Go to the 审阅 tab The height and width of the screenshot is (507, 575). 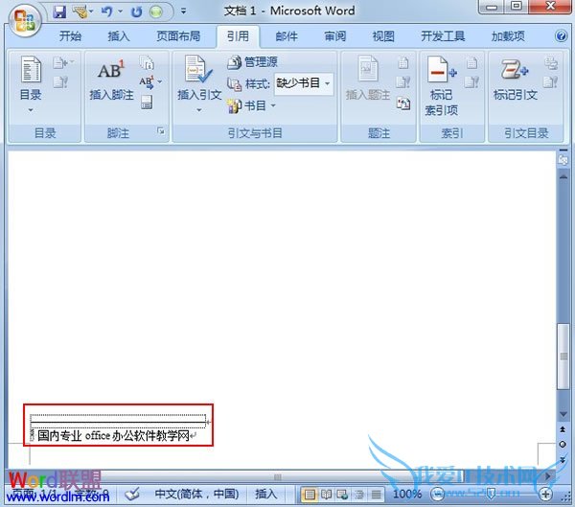334,36
